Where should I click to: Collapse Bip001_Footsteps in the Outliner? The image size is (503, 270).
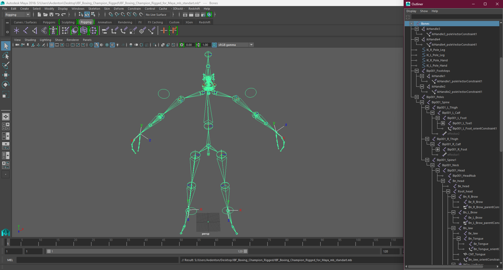(x=417, y=71)
